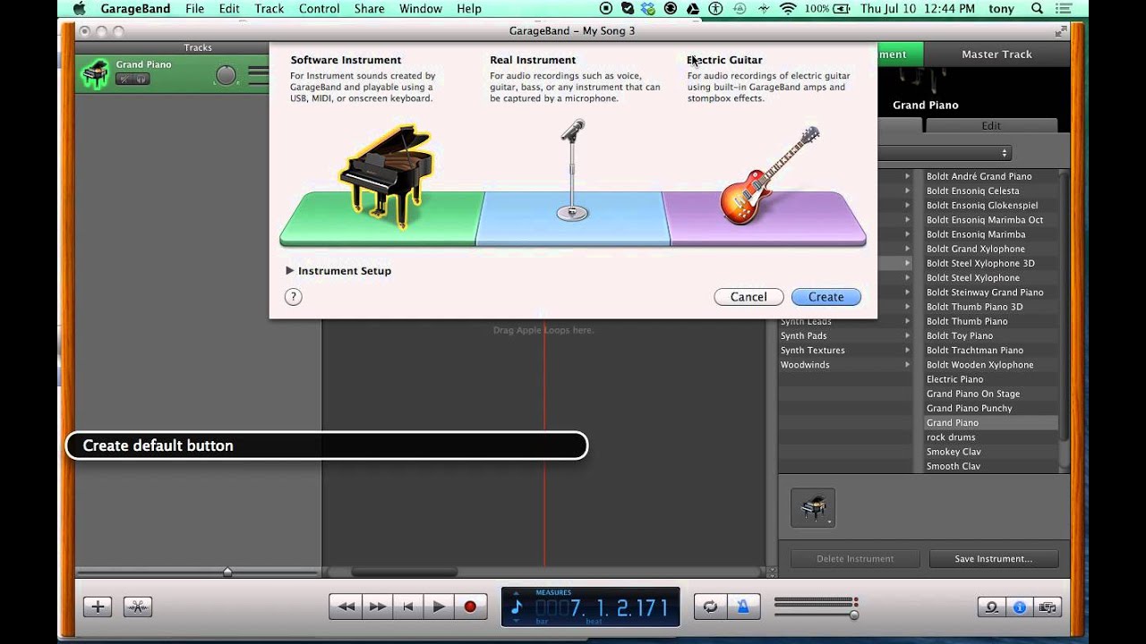The width and height of the screenshot is (1146, 644).
Task: Open the Control menu
Action: (x=319, y=9)
